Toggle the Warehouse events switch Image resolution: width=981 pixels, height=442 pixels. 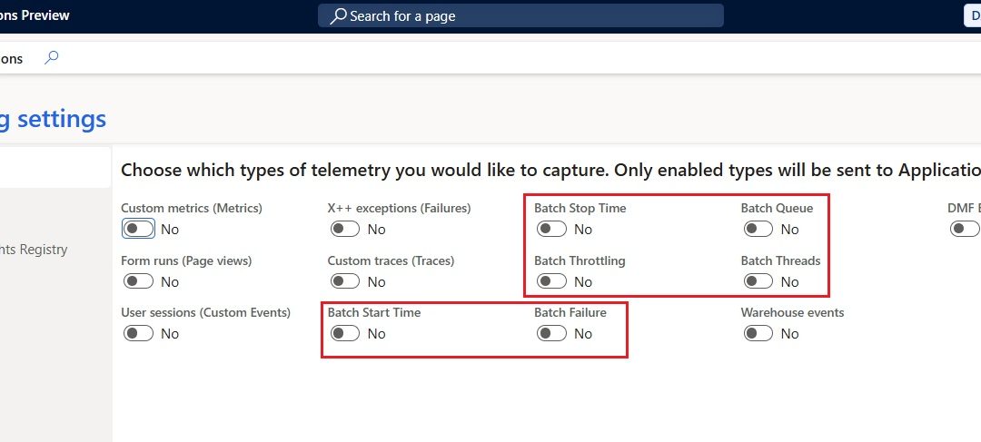[x=758, y=333]
